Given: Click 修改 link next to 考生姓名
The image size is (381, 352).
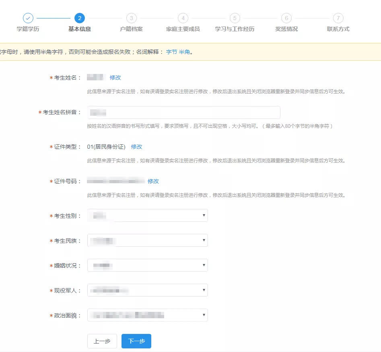Looking at the screenshot, I should click(115, 78).
